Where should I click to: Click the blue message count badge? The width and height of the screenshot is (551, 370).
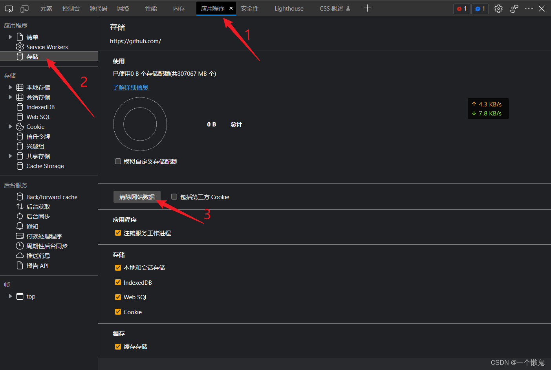(480, 9)
